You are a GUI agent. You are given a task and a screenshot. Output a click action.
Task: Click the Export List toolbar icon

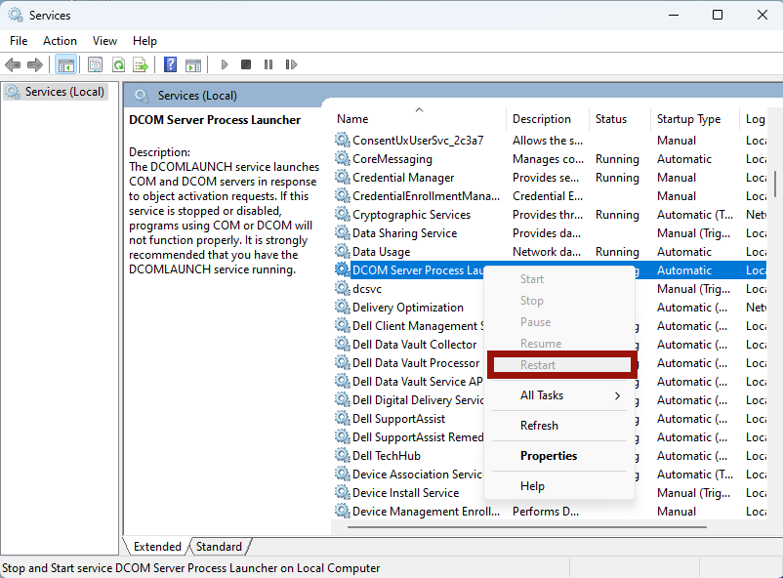click(140, 64)
